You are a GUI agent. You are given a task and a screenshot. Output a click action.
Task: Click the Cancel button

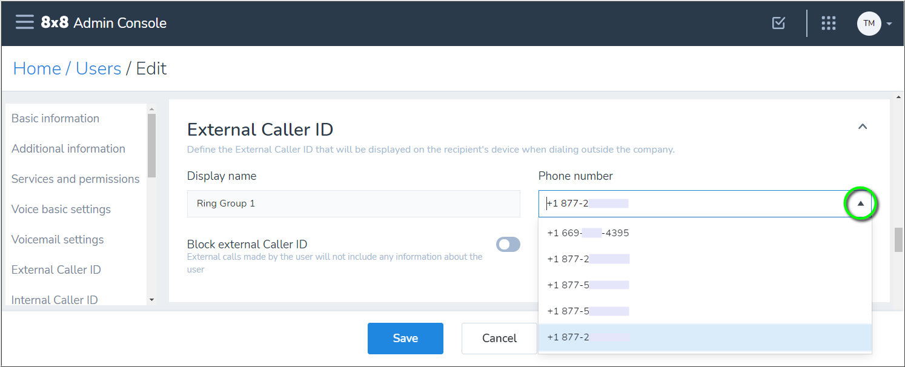click(x=499, y=338)
